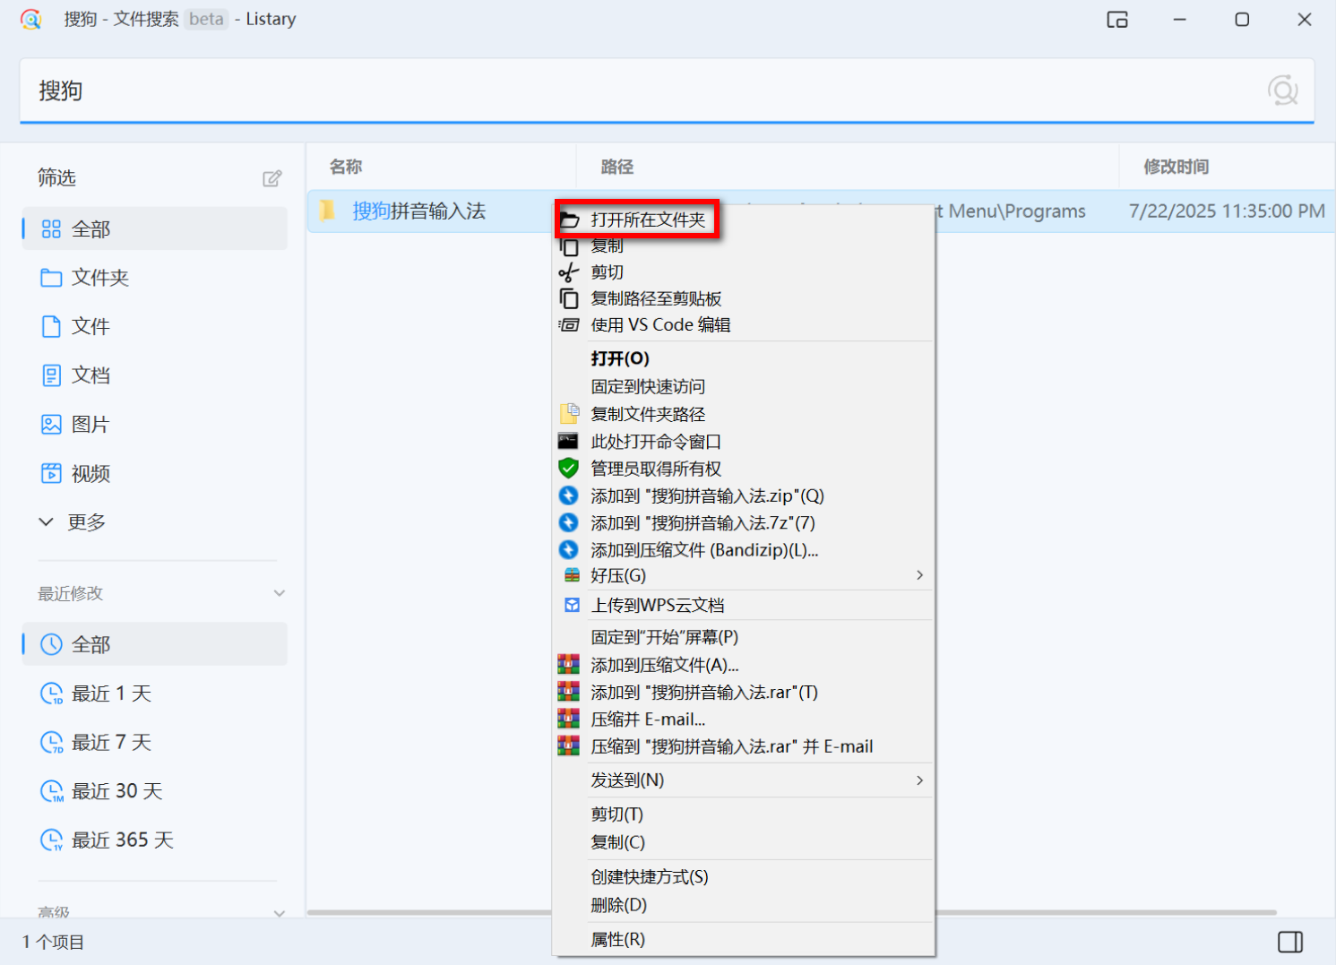The height and width of the screenshot is (965, 1336).
Task: Focus the search box containing 搜狗
Action: 667,90
